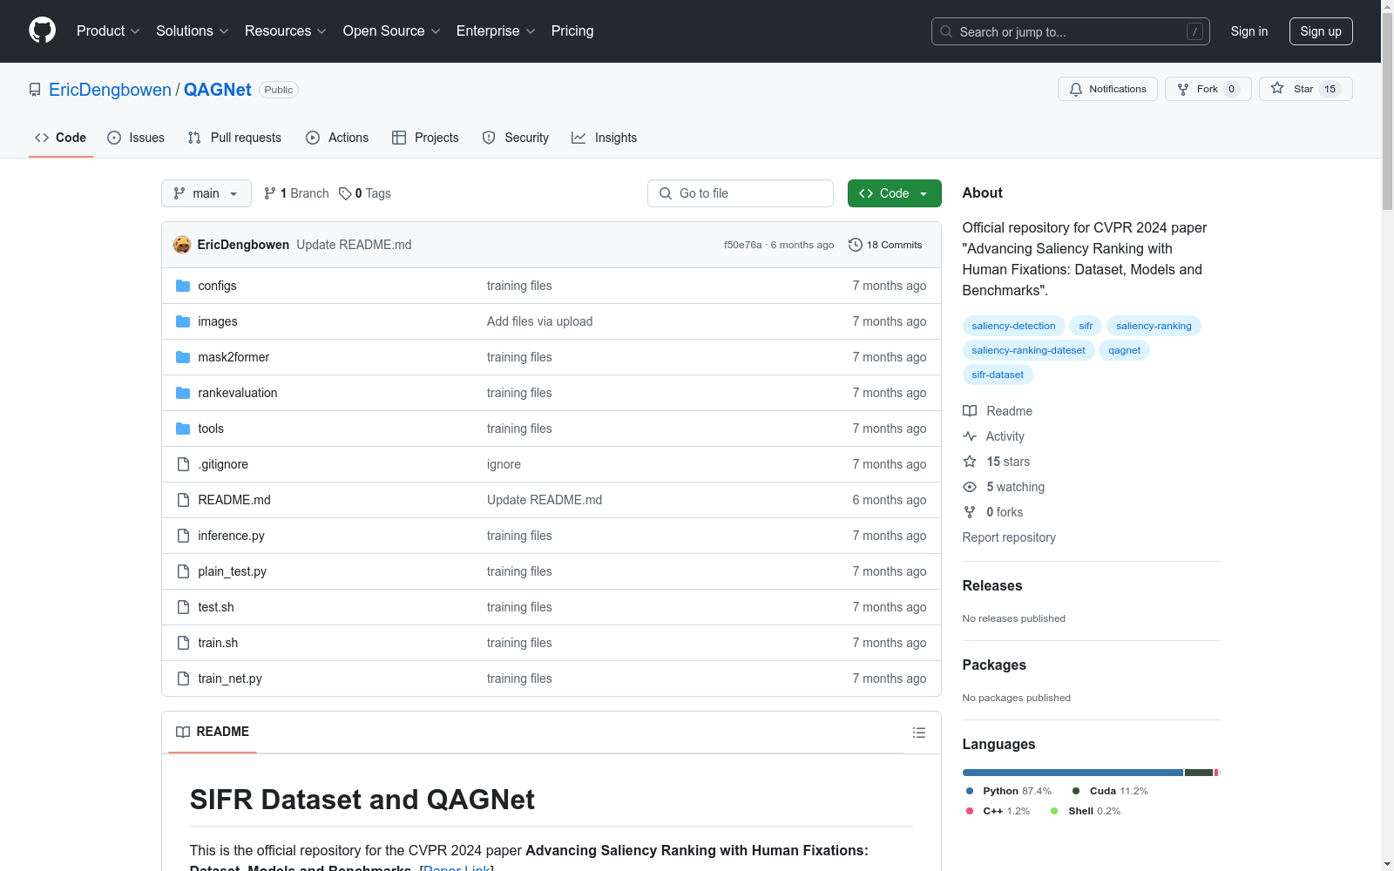The image size is (1394, 871).
Task: Click the configs folder icon
Action: 183,286
